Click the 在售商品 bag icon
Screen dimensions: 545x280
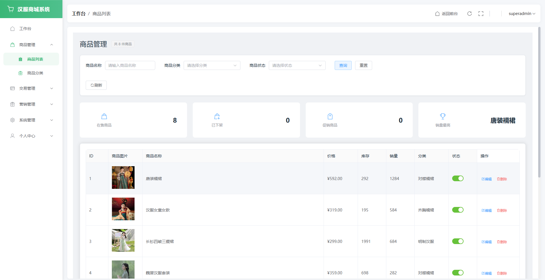click(x=104, y=116)
